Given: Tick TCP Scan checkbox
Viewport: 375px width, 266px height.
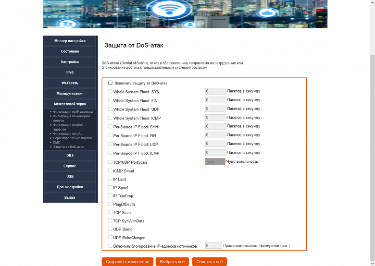Looking at the screenshot, I should [110, 212].
